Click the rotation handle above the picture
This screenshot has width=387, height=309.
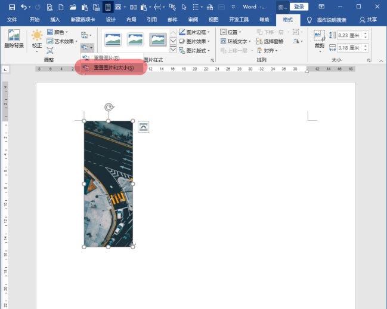pyautogui.click(x=109, y=108)
